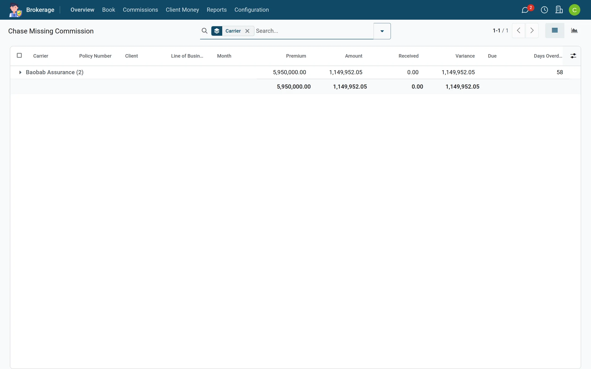Open the optional columns settings icon
The width and height of the screenshot is (591, 369).
[573, 56]
